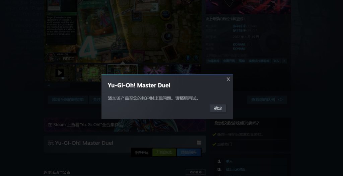343x176 pixels.
Task: Click the Windows platform icon
Action: click(x=199, y=143)
